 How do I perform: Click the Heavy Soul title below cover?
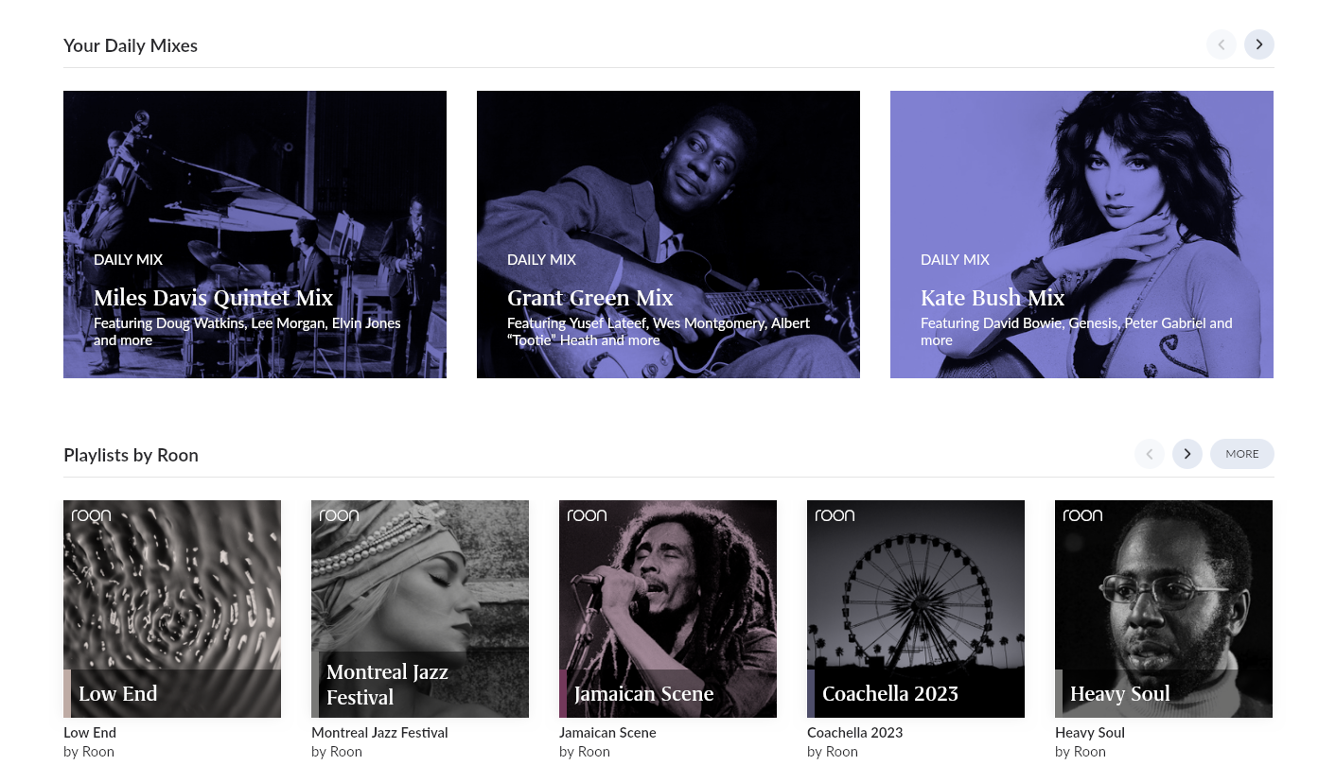[1089, 732]
